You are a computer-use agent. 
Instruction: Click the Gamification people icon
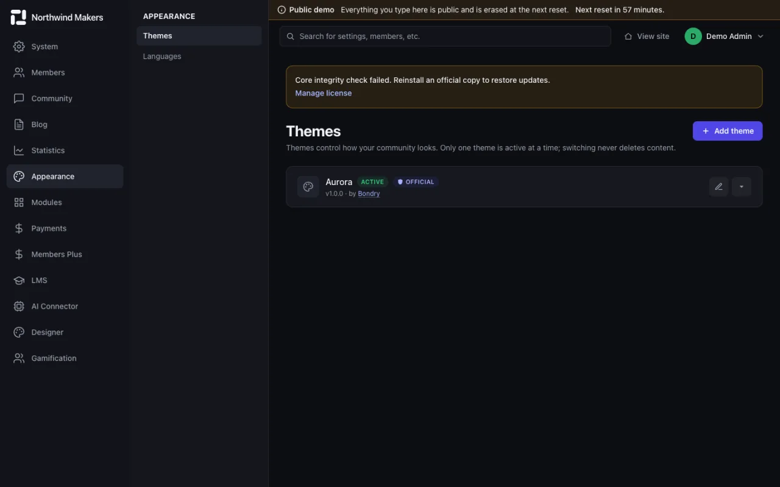pos(19,358)
